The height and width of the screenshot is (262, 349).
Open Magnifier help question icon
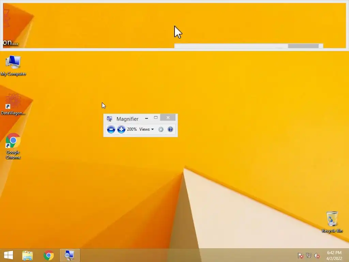pos(170,129)
